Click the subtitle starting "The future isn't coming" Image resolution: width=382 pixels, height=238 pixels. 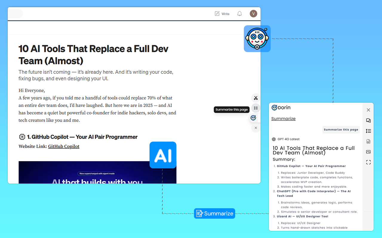[x=96, y=75]
